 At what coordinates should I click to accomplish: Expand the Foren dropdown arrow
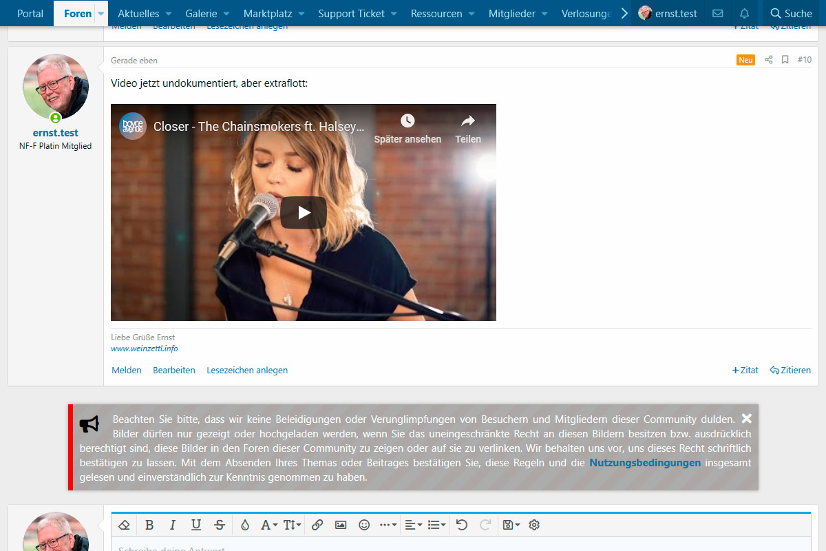click(101, 14)
